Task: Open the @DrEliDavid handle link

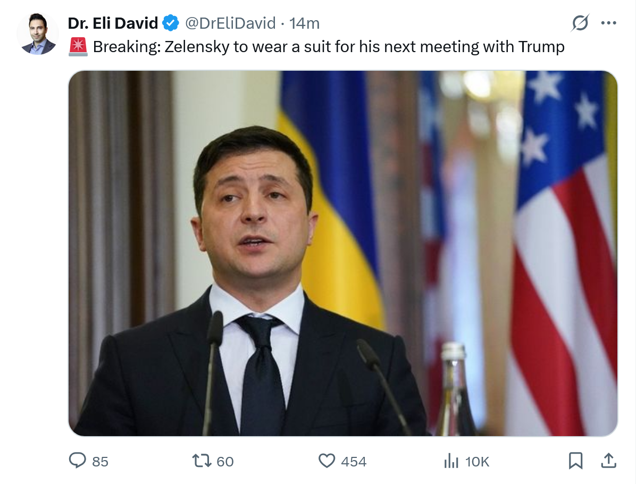Action: coord(230,23)
